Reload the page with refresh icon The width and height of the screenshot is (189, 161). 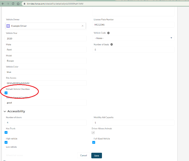[x=13, y=4]
